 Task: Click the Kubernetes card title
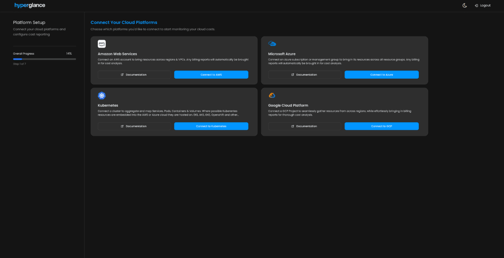(x=108, y=105)
